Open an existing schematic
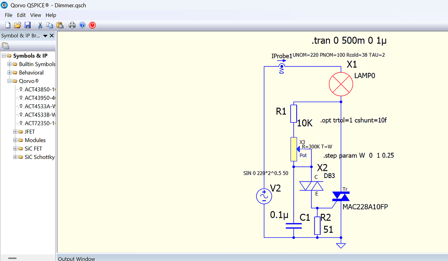The height and width of the screenshot is (261, 448). tap(17, 25)
